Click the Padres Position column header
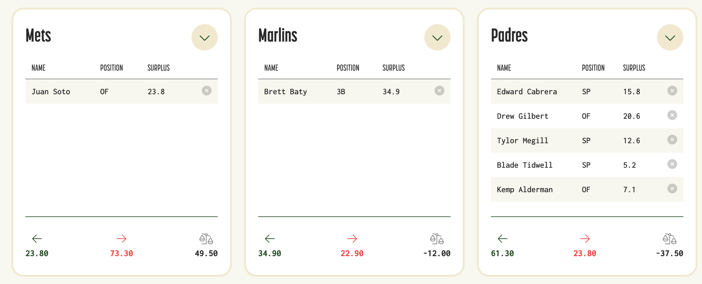 pos(593,68)
